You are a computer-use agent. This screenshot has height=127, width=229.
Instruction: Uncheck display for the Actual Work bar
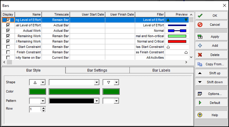point(8,31)
